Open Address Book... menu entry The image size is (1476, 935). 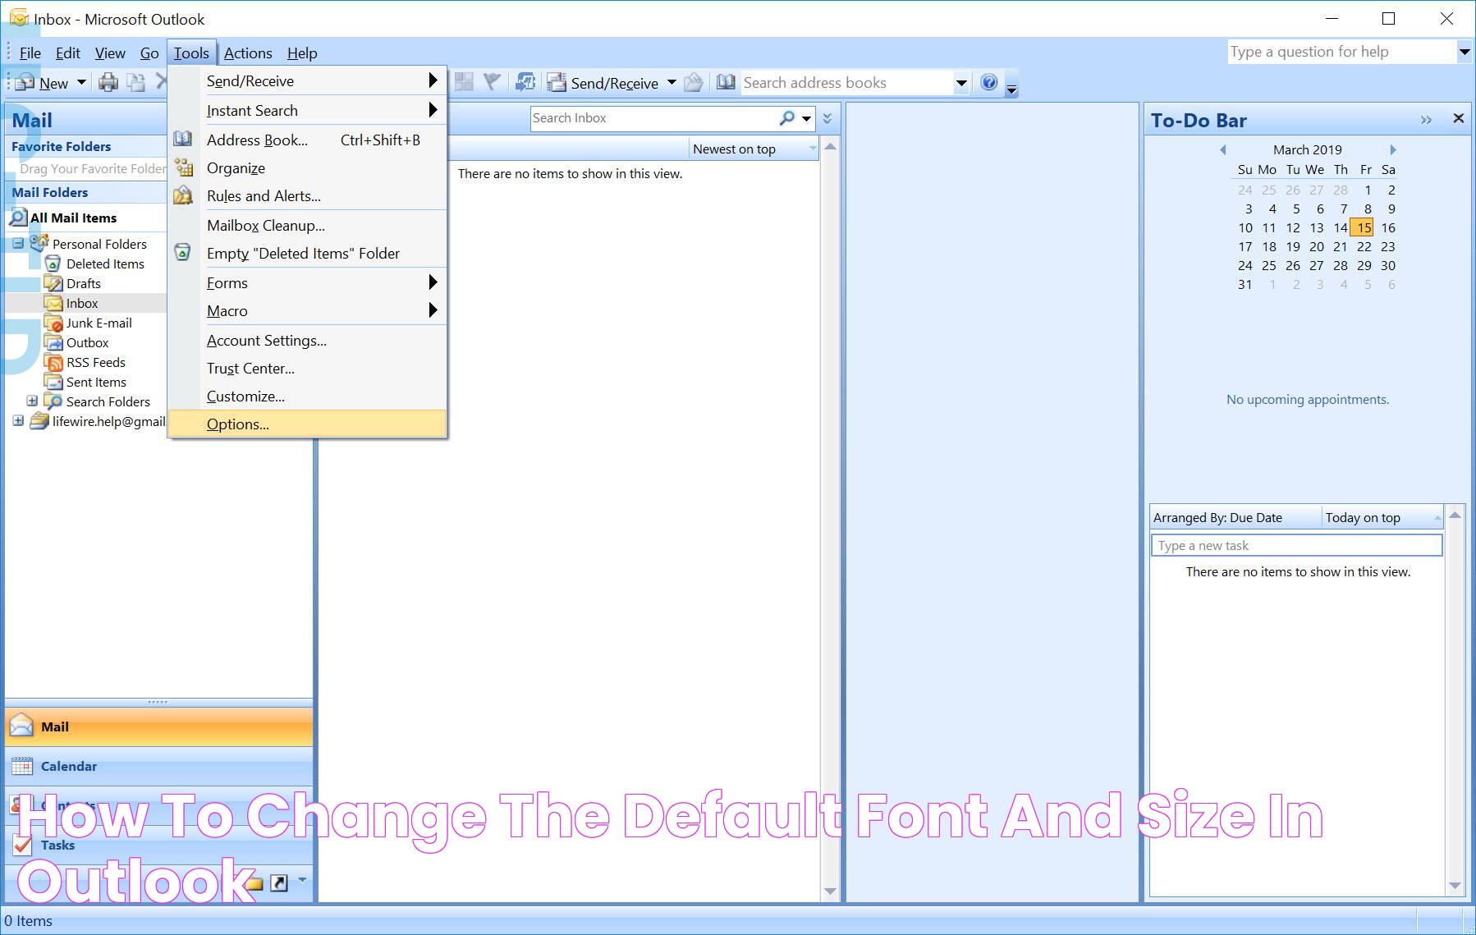point(307,140)
